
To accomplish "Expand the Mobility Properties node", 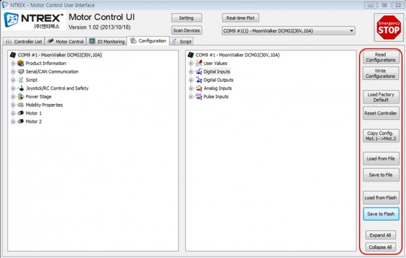I will pos(13,105).
